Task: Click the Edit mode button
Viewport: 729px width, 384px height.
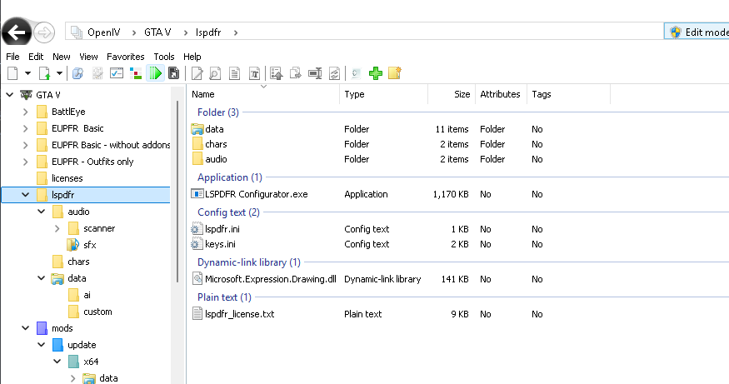Action: [x=697, y=32]
